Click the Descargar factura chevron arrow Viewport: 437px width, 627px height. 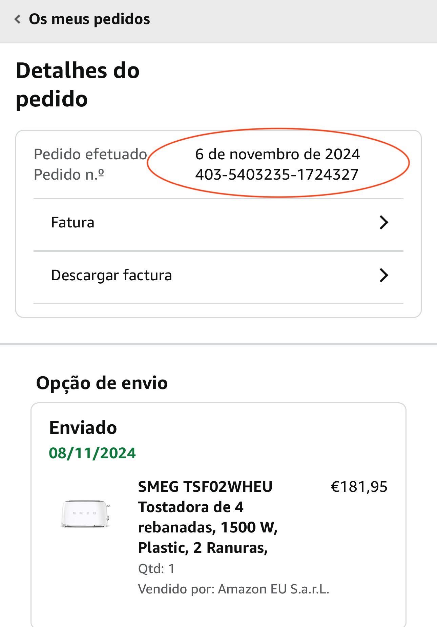pos(383,276)
